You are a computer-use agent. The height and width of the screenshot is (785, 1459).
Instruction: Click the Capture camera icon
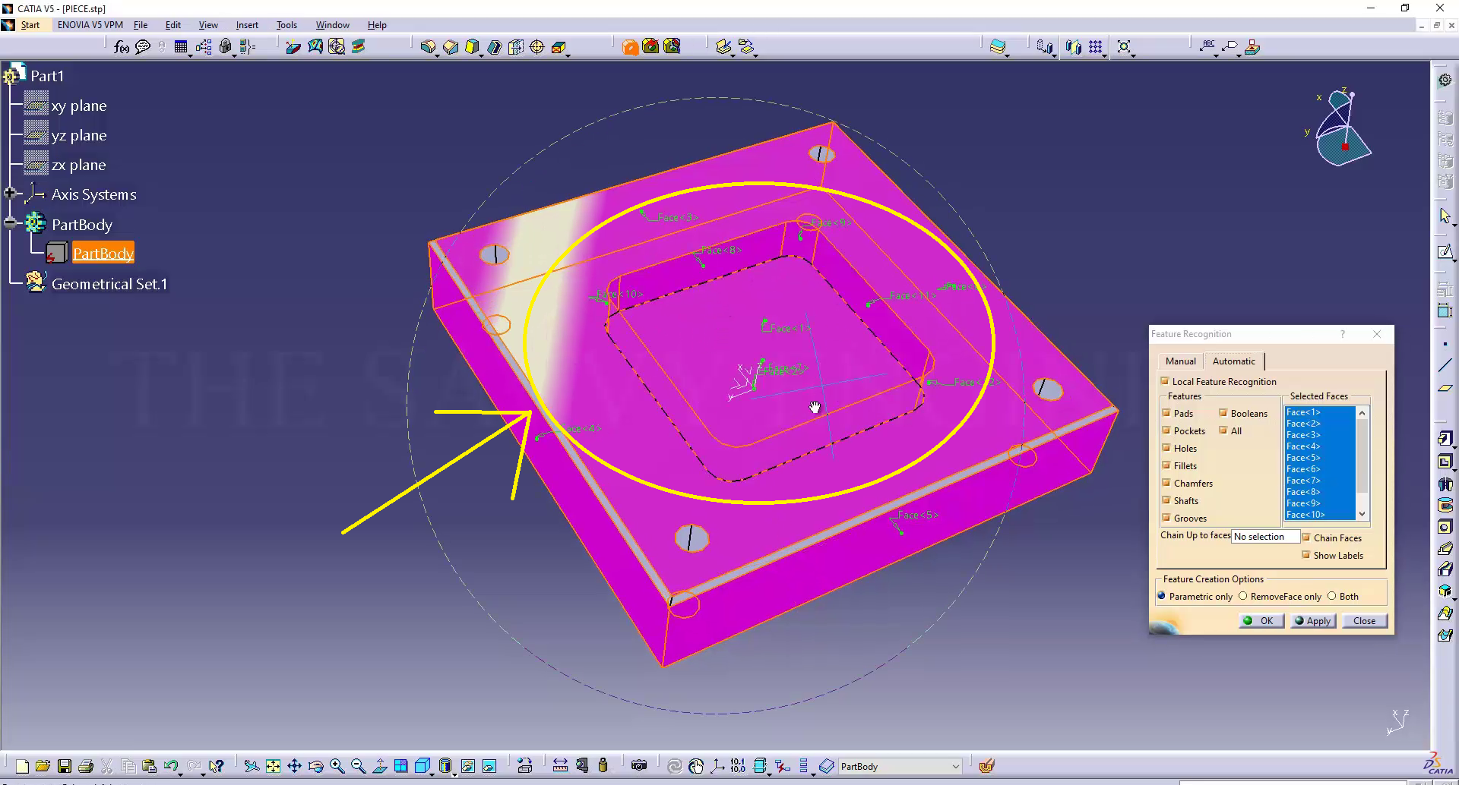pyautogui.click(x=639, y=766)
